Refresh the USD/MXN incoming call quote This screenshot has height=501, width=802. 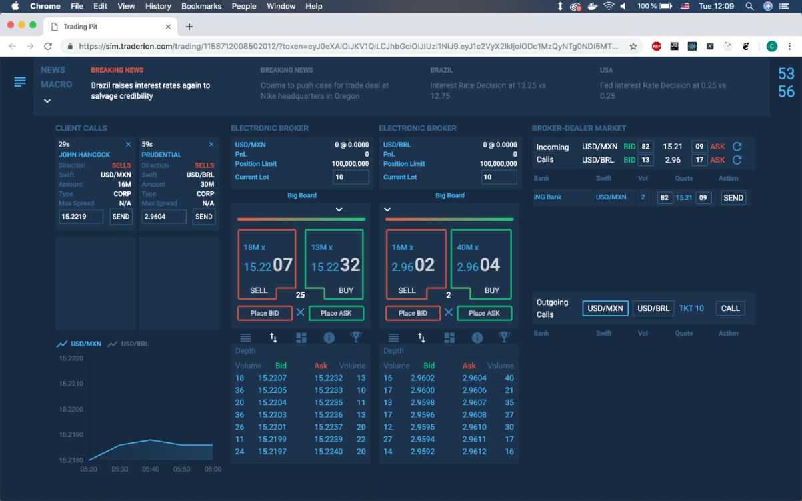(x=737, y=147)
